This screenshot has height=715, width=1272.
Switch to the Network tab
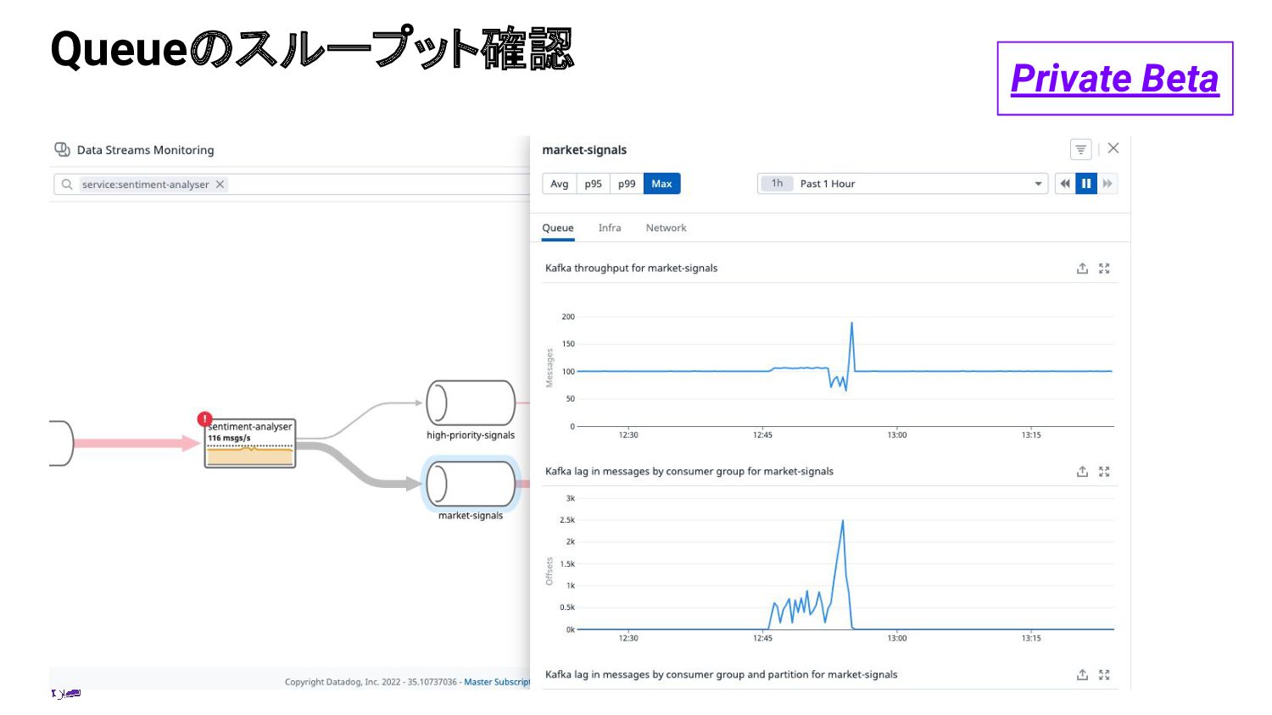tap(666, 228)
